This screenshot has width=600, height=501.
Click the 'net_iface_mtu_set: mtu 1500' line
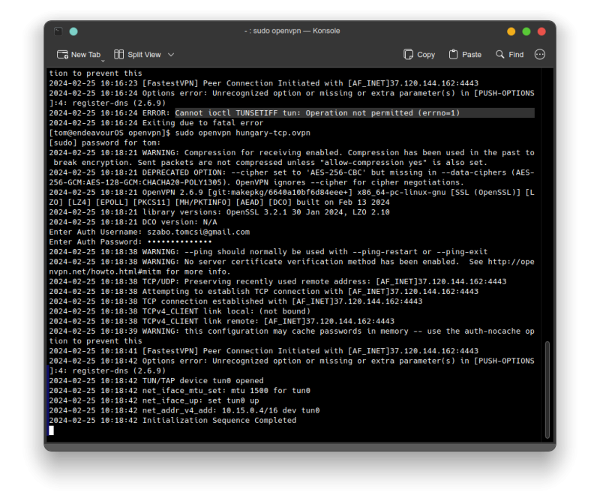coord(179,391)
